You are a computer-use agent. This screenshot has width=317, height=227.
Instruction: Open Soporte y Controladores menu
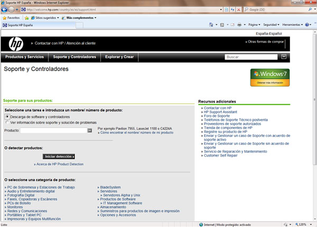coord(74,57)
